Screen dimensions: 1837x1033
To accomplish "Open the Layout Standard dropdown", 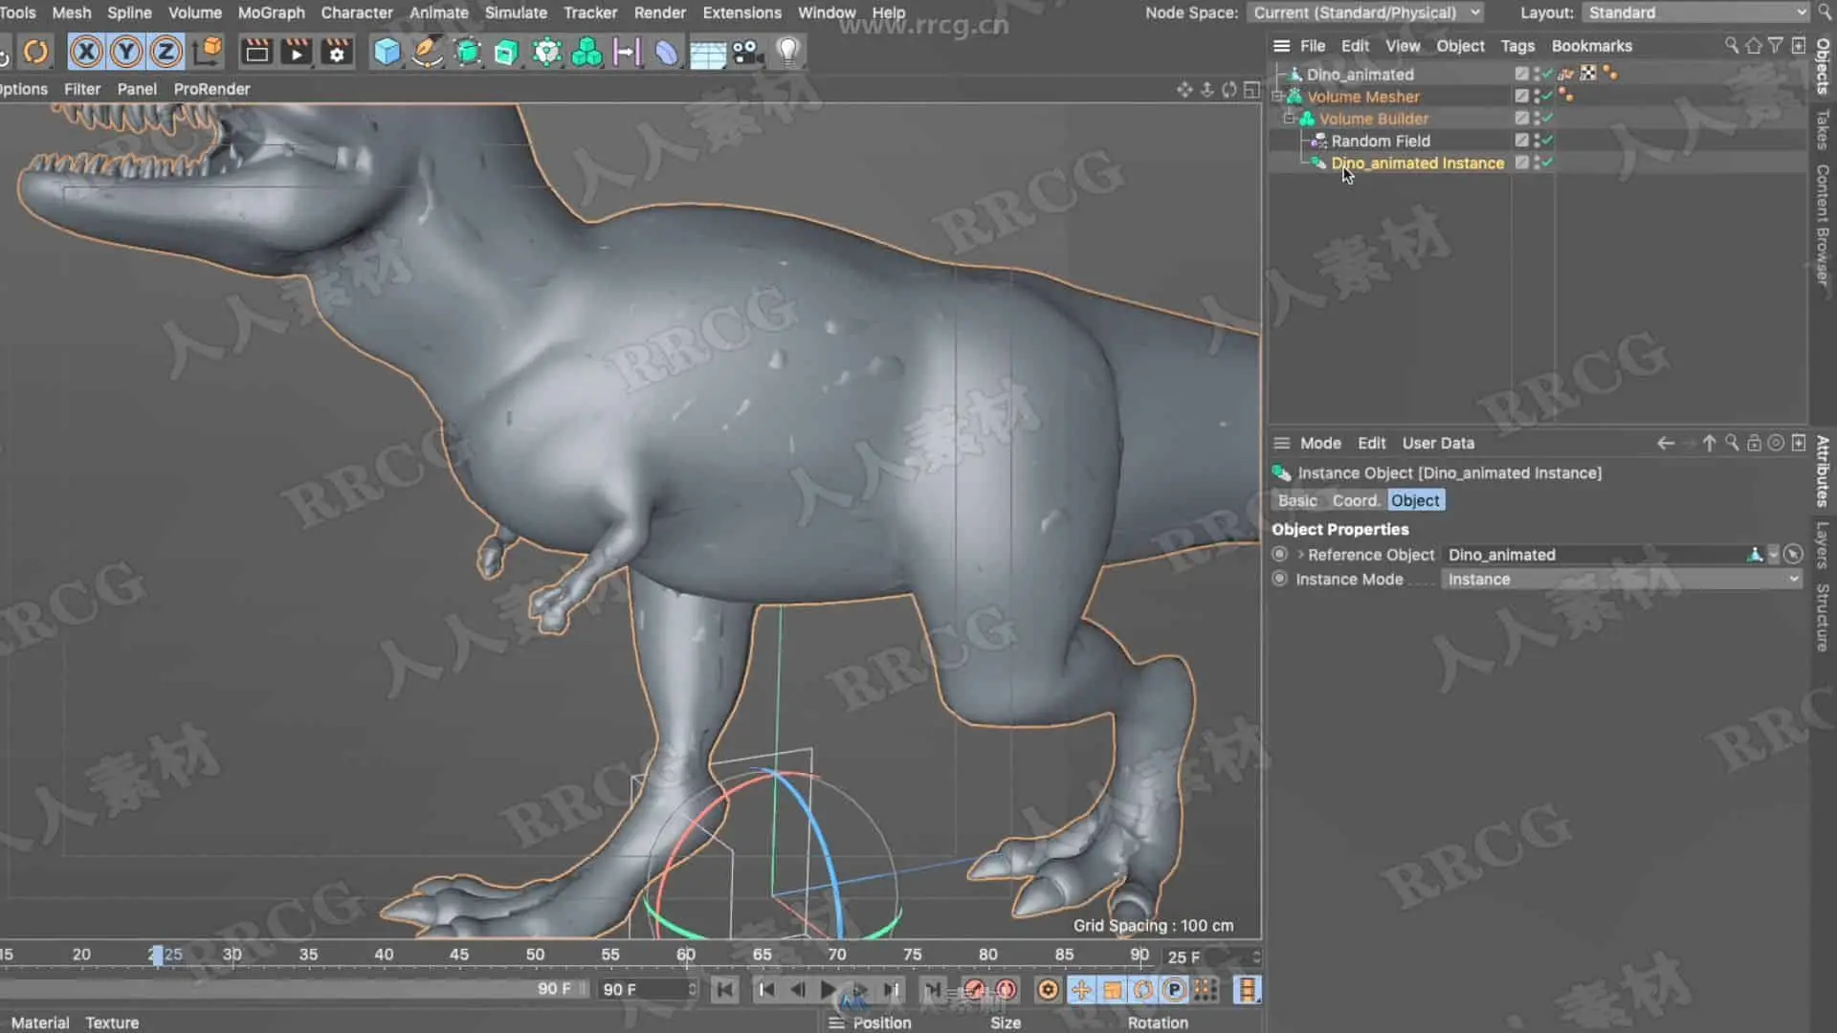I will pyautogui.click(x=1694, y=12).
